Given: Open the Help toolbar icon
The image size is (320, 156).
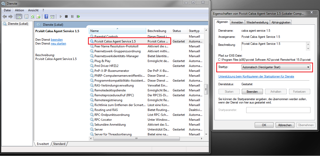Looking at the screenshot, I should (46, 16).
